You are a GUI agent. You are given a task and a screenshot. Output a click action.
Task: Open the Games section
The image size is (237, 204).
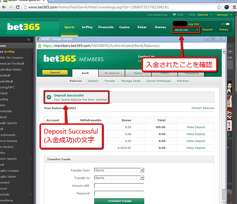[160, 27]
